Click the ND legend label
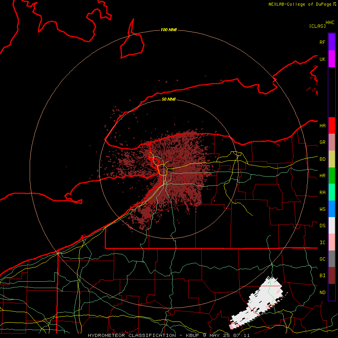 (322, 293)
